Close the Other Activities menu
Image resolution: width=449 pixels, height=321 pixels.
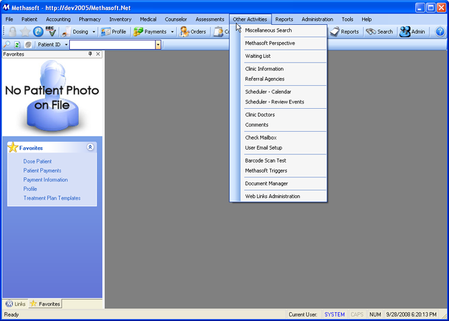(x=250, y=19)
